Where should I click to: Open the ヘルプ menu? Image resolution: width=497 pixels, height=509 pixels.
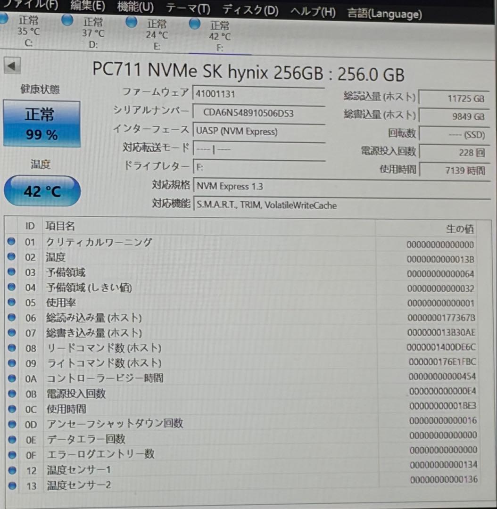click(x=313, y=10)
